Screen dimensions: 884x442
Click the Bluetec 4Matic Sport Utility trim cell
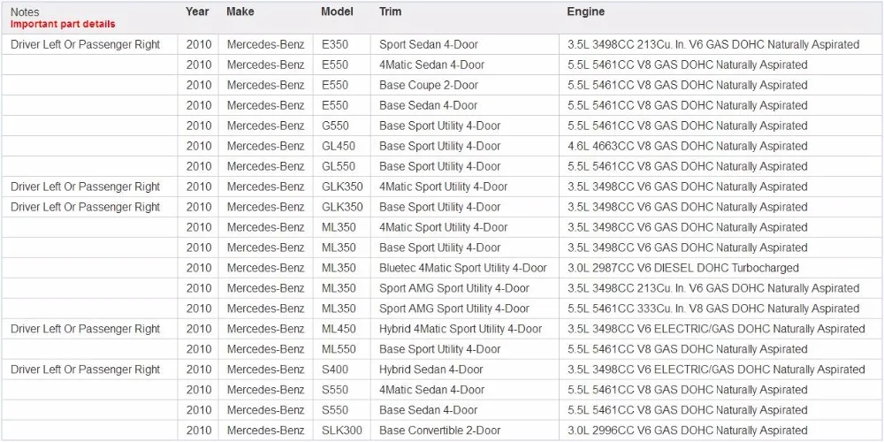pos(463,268)
